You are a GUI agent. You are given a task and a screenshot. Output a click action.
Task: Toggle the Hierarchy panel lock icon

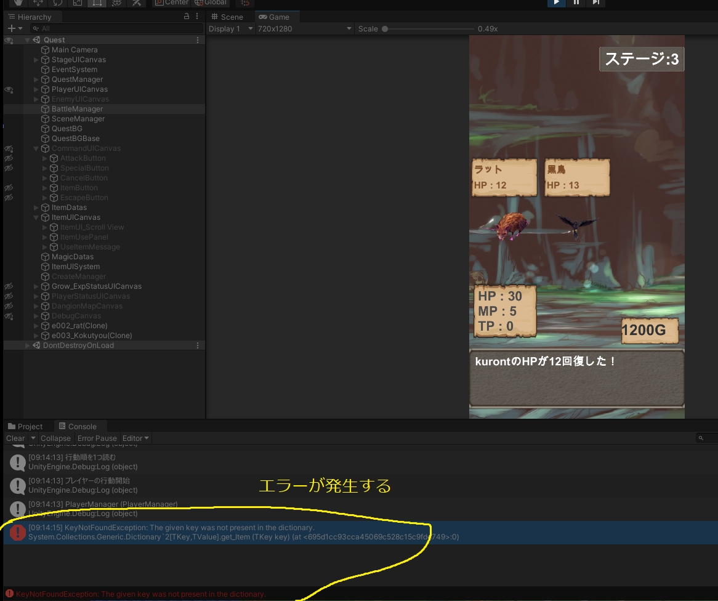[x=187, y=17]
